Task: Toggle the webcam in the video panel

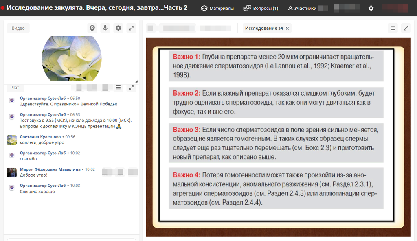Action: [92, 28]
